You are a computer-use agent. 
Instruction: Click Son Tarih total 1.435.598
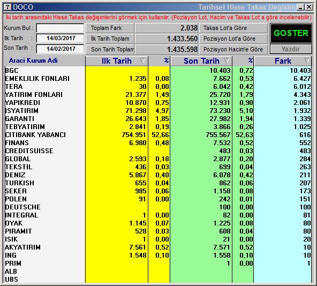coord(182,49)
